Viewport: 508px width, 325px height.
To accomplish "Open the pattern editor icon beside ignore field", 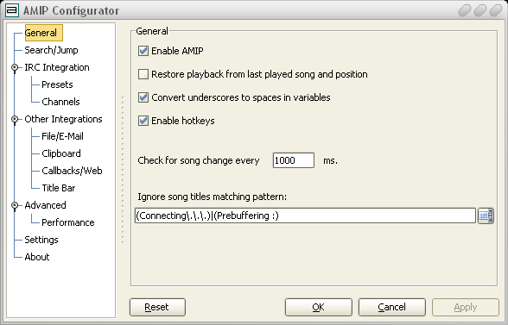I will 486,216.
